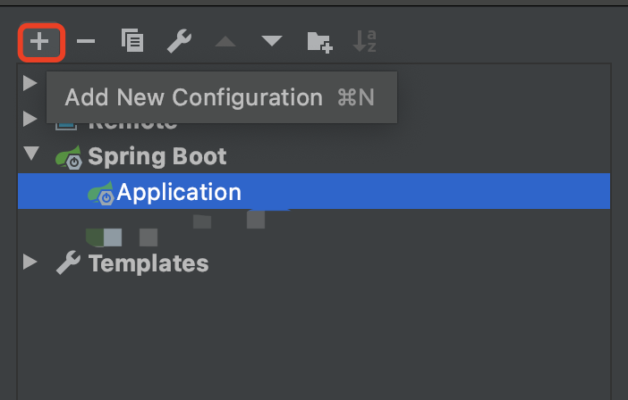Open Edit Templates via the wrench icon
This screenshot has width=628, height=400.
click(x=179, y=41)
